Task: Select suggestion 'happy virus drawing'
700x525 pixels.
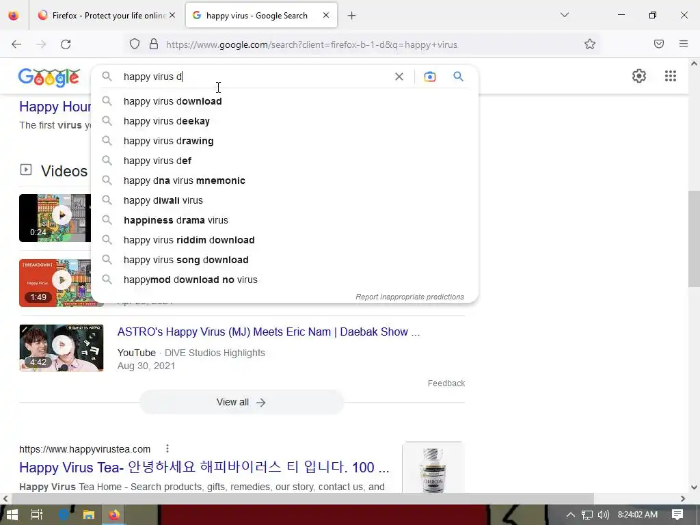Action: (x=285, y=141)
